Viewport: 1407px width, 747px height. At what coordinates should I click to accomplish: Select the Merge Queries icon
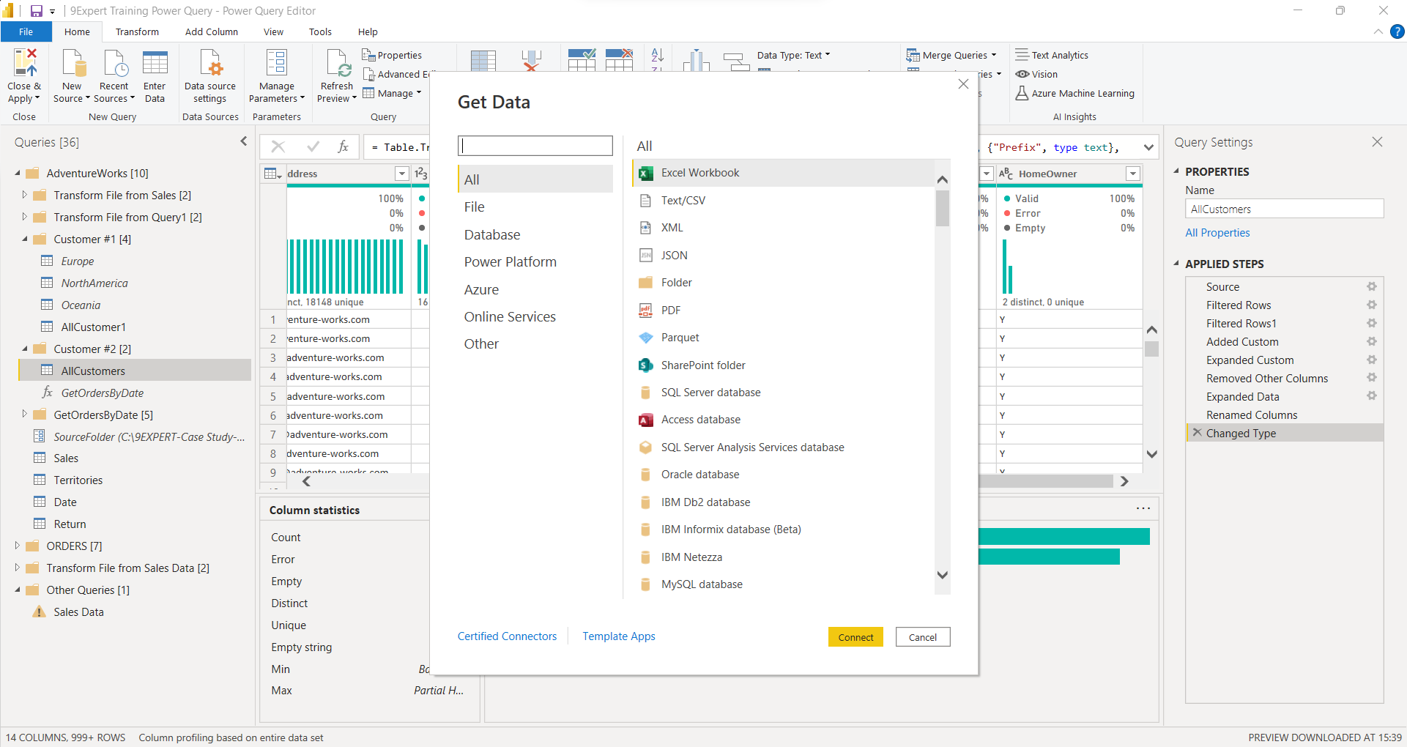[x=913, y=54]
